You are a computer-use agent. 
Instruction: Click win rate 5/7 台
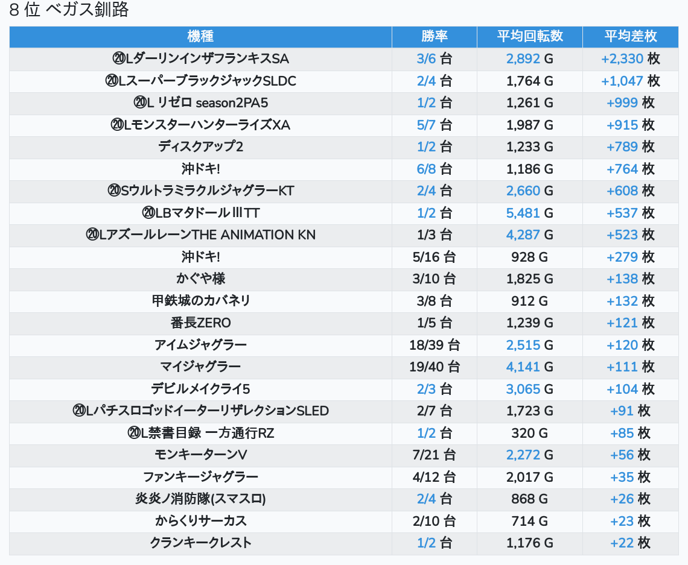click(435, 125)
